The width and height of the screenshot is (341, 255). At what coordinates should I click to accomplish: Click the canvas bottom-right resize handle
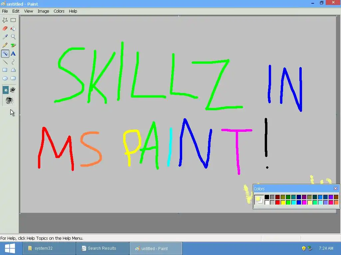(x=336, y=213)
